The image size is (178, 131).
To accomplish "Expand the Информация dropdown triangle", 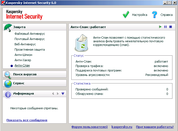I will [x=63, y=94].
